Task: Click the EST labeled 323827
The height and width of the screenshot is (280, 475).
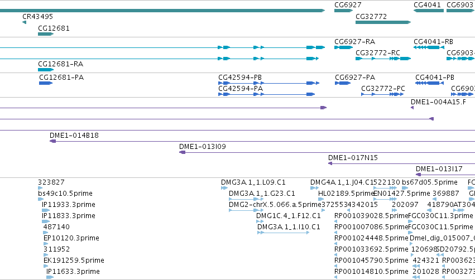Action: pyautogui.click(x=51, y=182)
